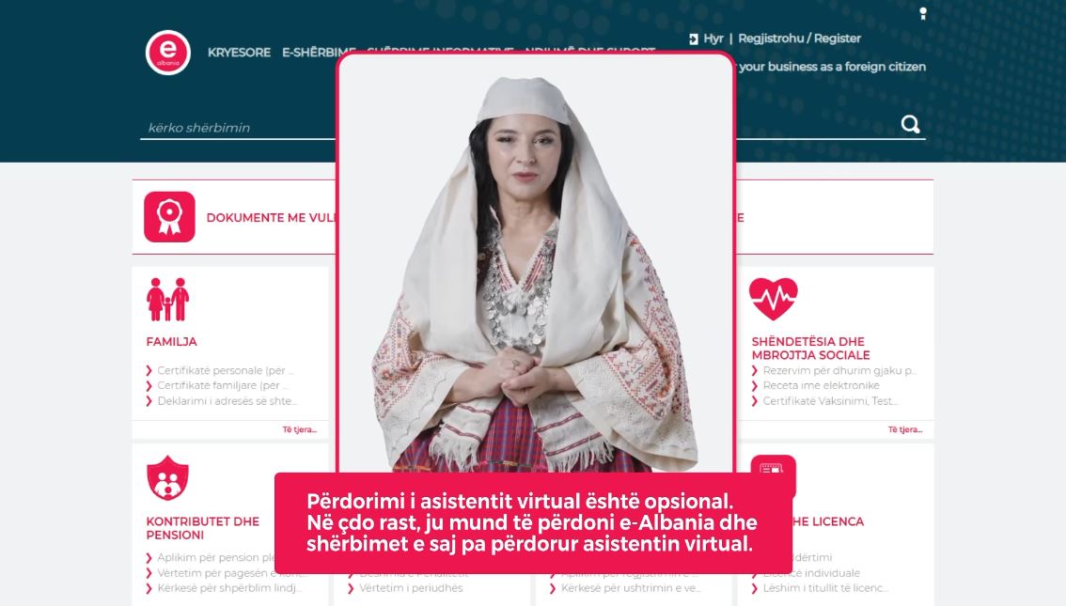Focus the kërko shërbimin search field
1066x606 pixels.
coord(238,127)
